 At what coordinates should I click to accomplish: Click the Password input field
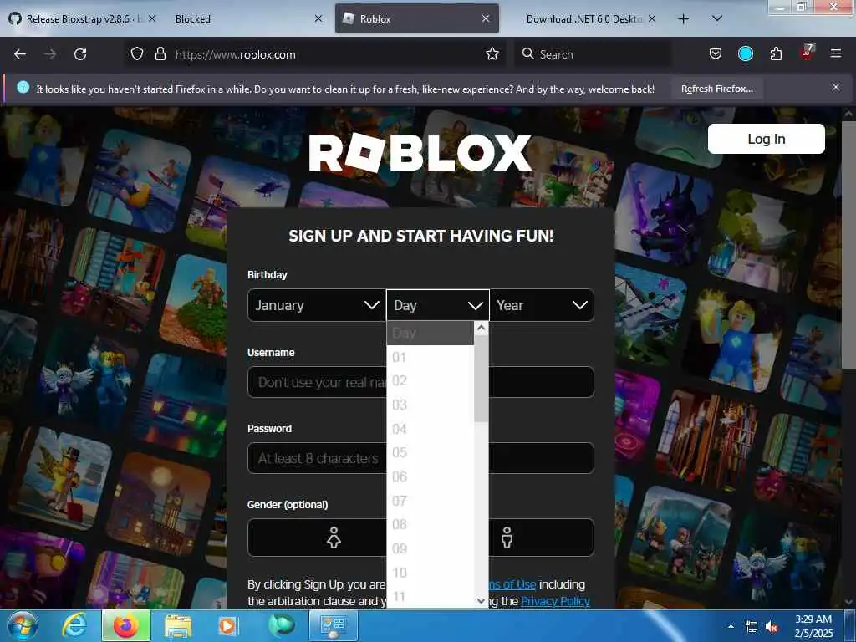pos(420,458)
